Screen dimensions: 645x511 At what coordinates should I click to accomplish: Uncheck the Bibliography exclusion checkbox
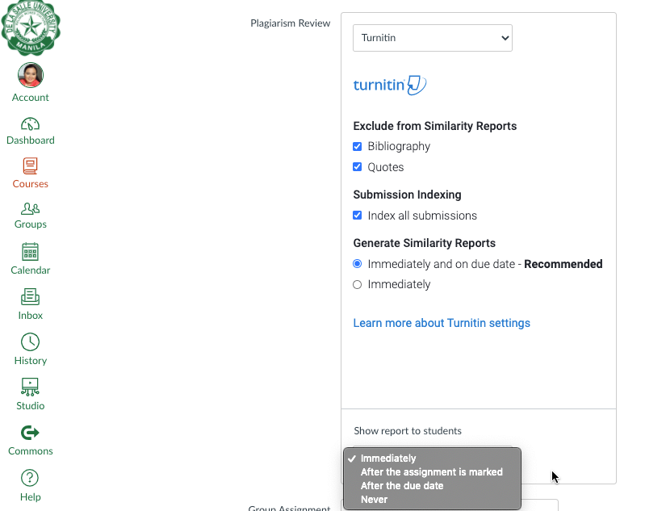click(x=358, y=146)
